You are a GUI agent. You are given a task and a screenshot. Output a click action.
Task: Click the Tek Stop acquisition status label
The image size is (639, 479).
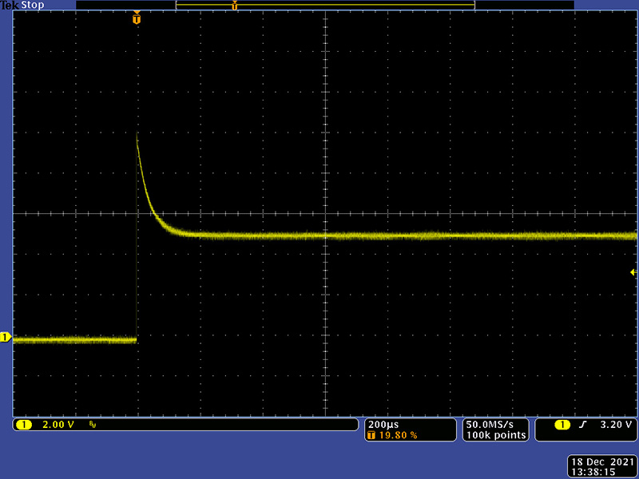[x=22, y=5]
